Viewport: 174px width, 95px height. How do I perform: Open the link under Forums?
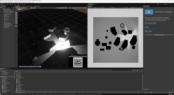[150, 28]
